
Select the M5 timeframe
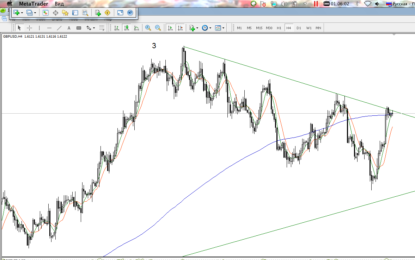[249, 28]
